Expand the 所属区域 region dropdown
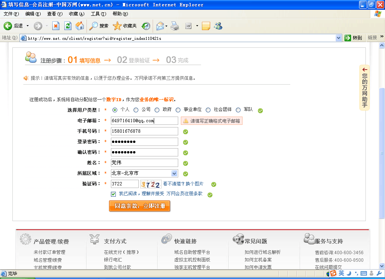Image resolution: width=385 pixels, height=279 pixels. point(174,173)
